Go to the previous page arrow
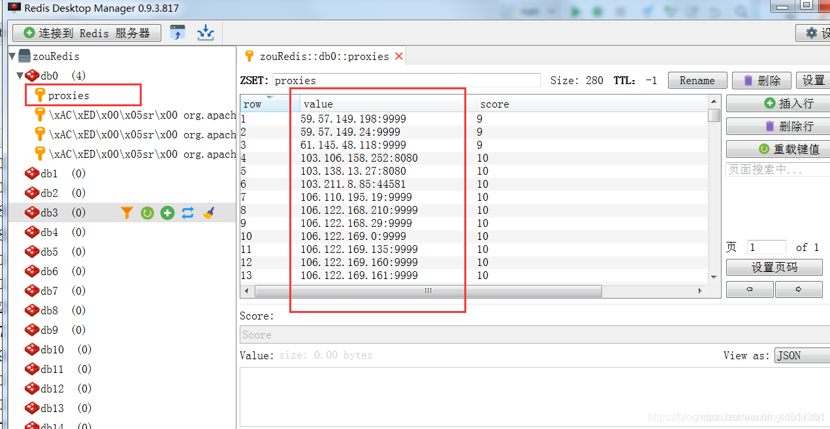 coord(750,289)
